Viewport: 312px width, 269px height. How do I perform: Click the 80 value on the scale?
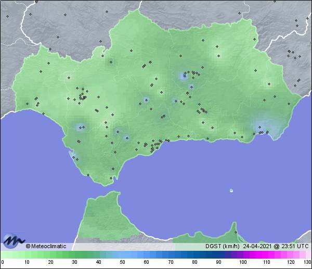(x=194, y=262)
